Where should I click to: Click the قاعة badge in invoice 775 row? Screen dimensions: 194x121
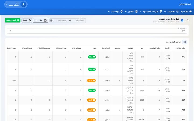(x=92, y=57)
